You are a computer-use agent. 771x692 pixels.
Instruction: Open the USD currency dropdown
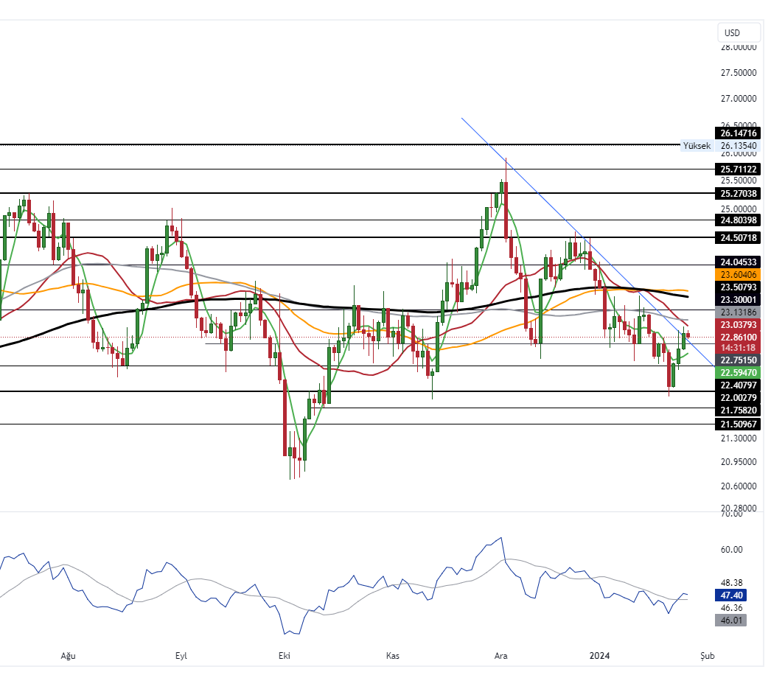tap(739, 32)
